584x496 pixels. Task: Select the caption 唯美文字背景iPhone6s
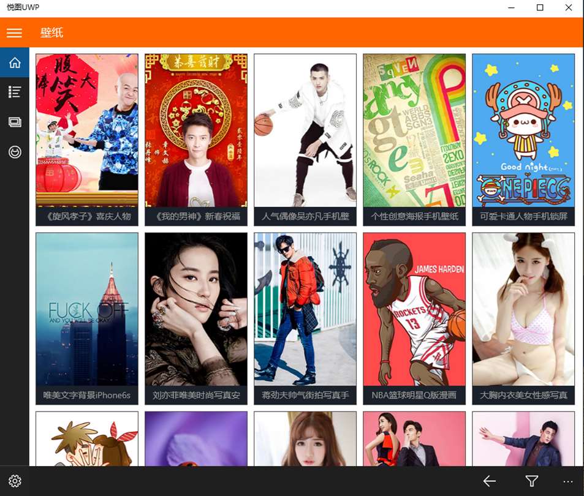point(87,395)
